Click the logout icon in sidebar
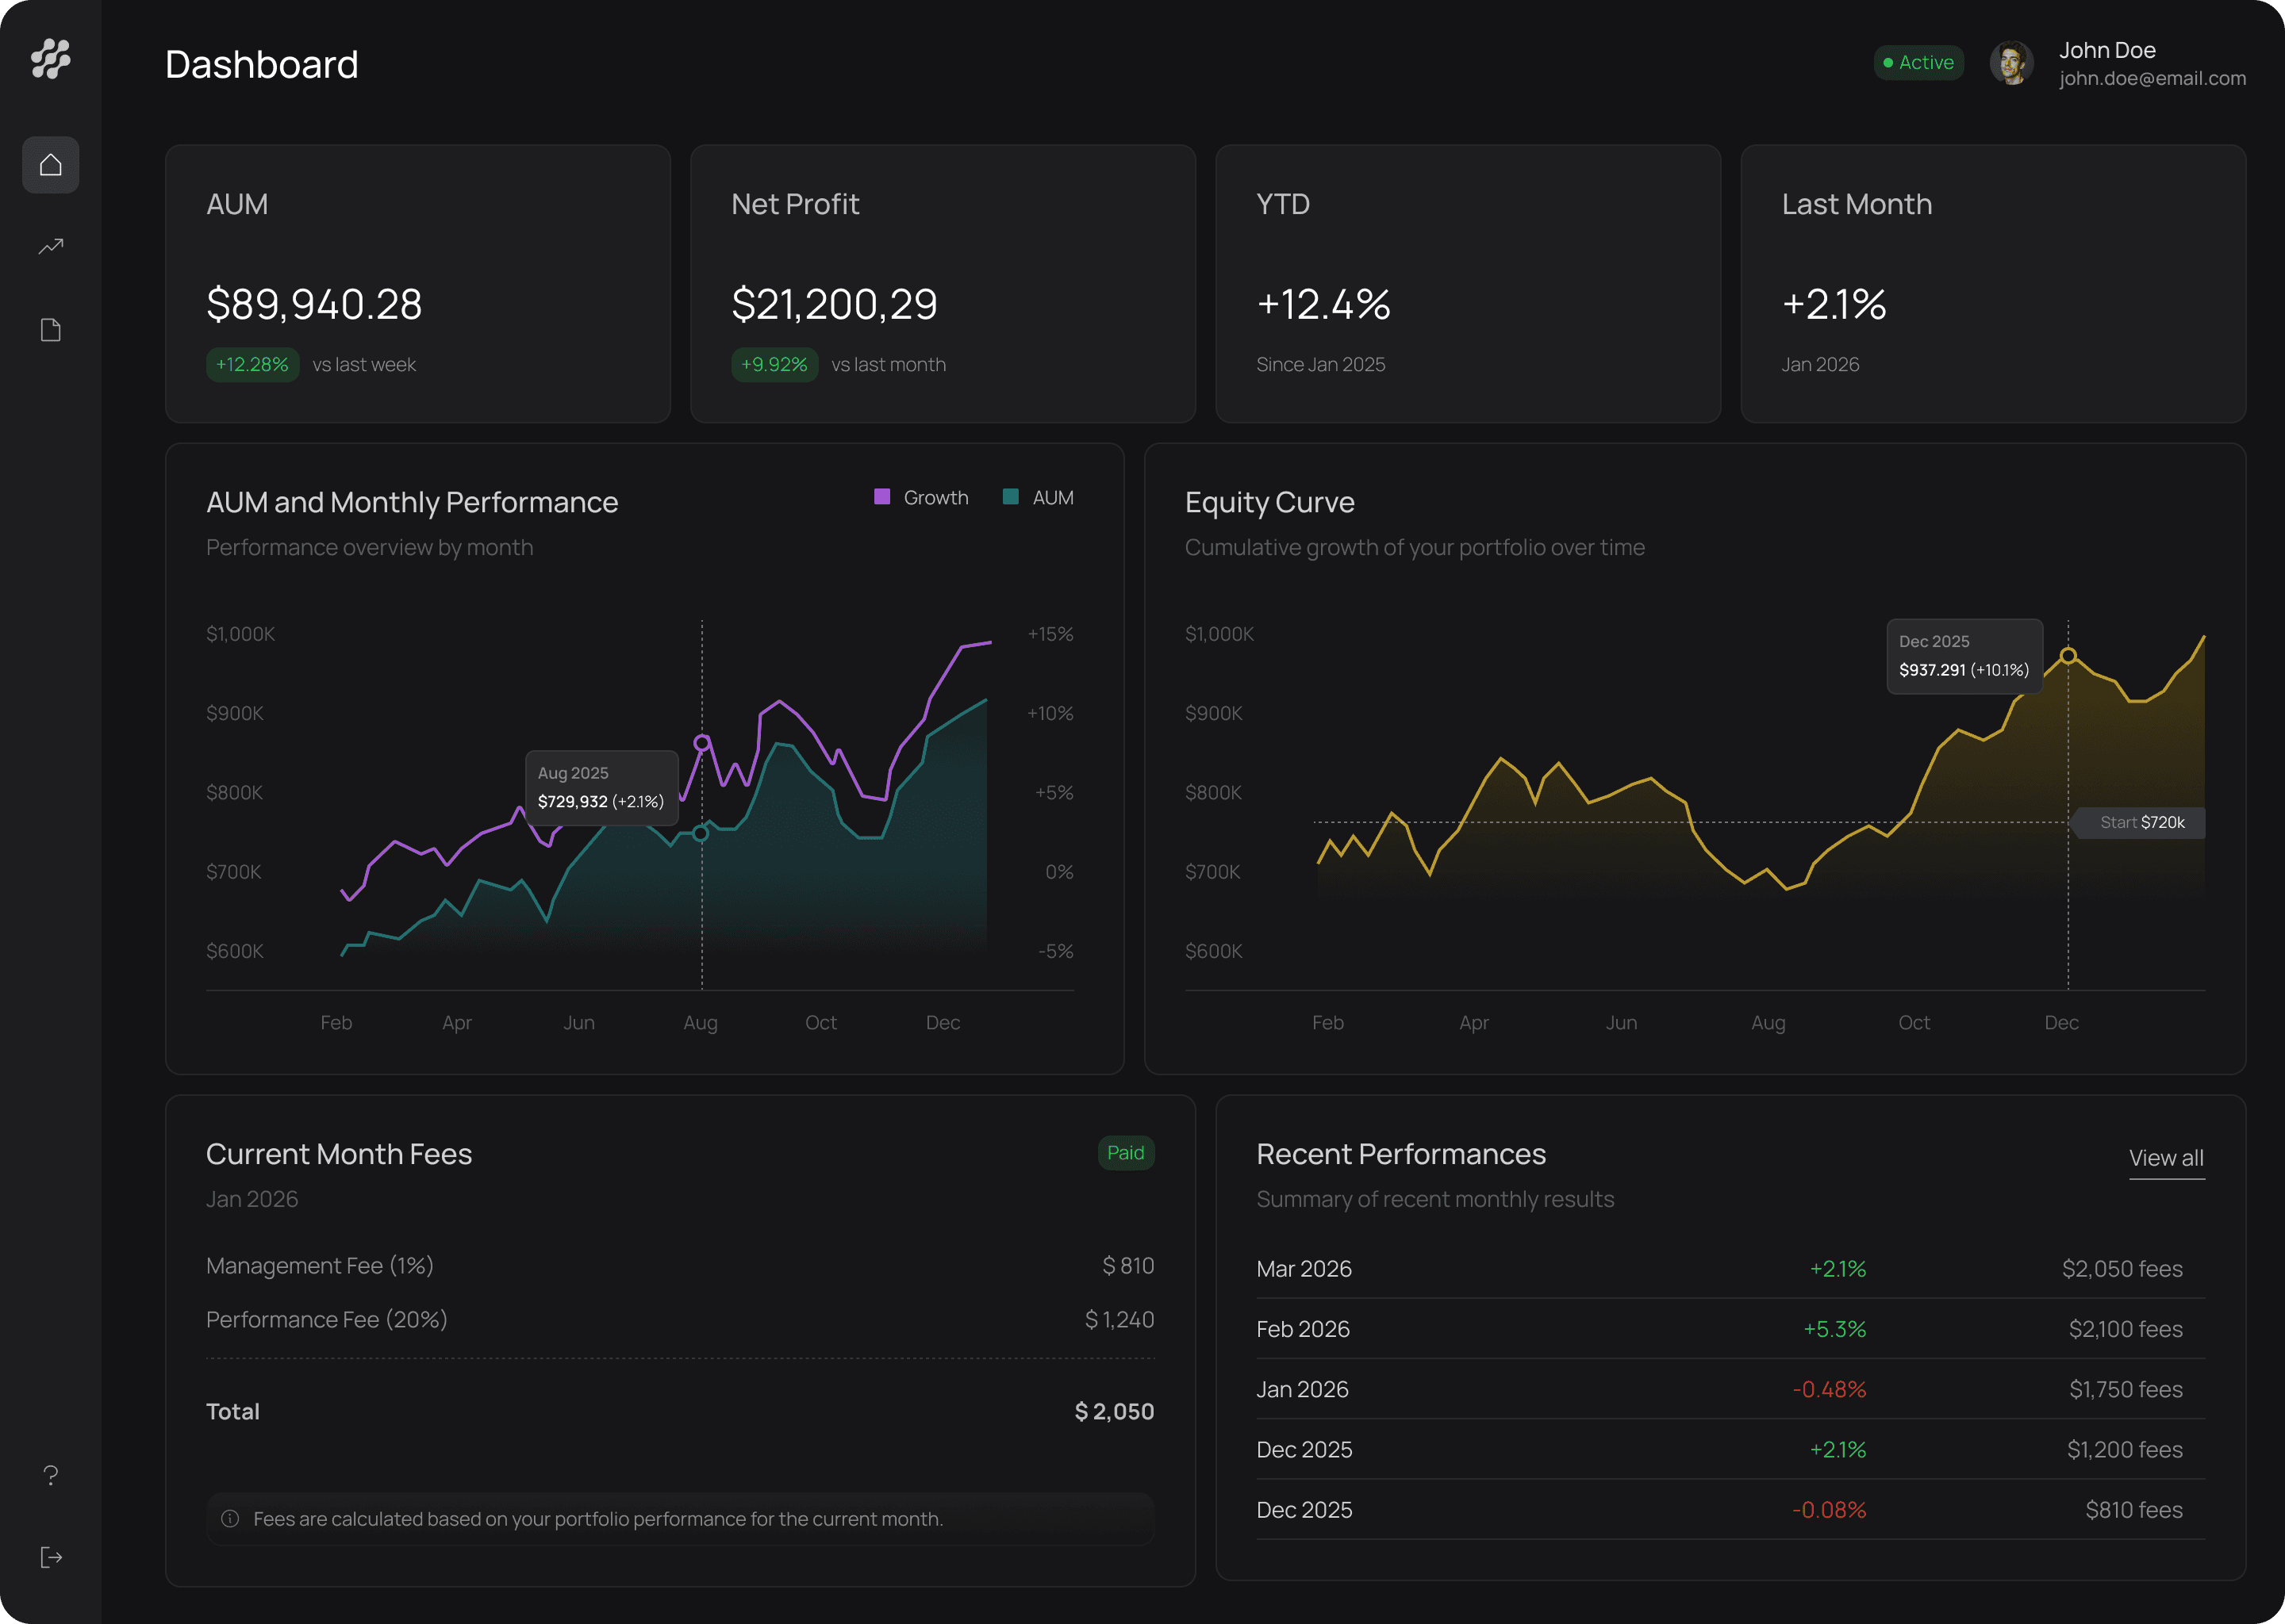The width and height of the screenshot is (2285, 1624). [x=51, y=1557]
